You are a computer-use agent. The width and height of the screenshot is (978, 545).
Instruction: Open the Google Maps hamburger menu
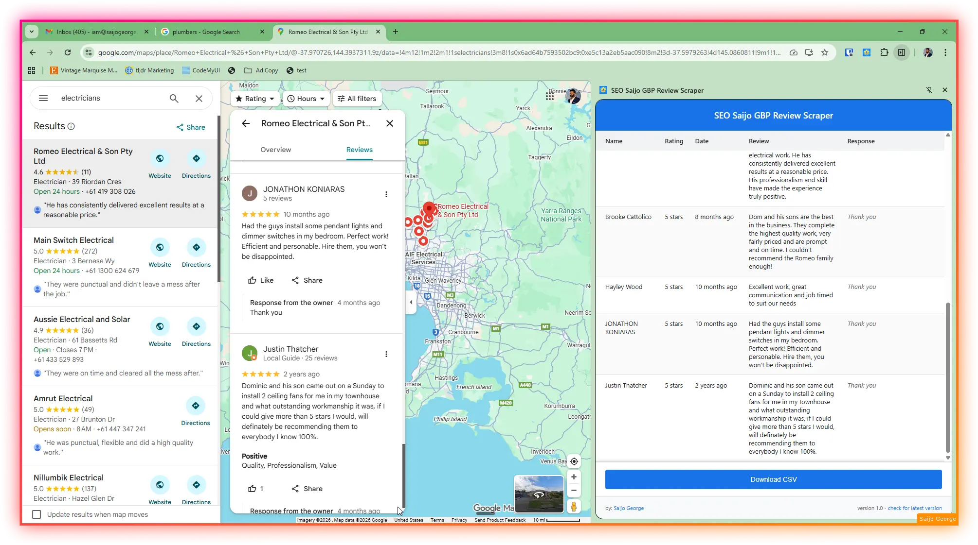coord(43,98)
